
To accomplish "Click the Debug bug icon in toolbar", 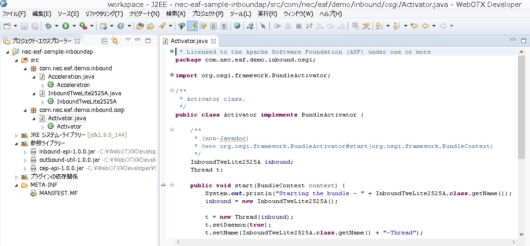I will click(x=49, y=26).
